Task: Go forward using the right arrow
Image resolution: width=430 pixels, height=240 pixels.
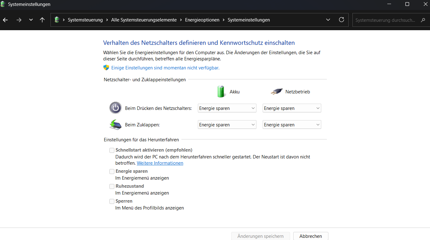Action: (19, 20)
